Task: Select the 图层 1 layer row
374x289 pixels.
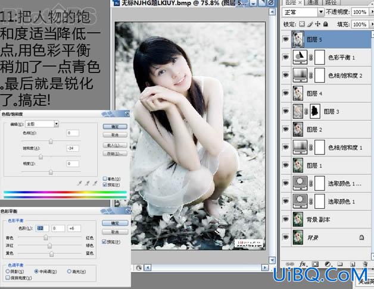Action: coord(326,165)
